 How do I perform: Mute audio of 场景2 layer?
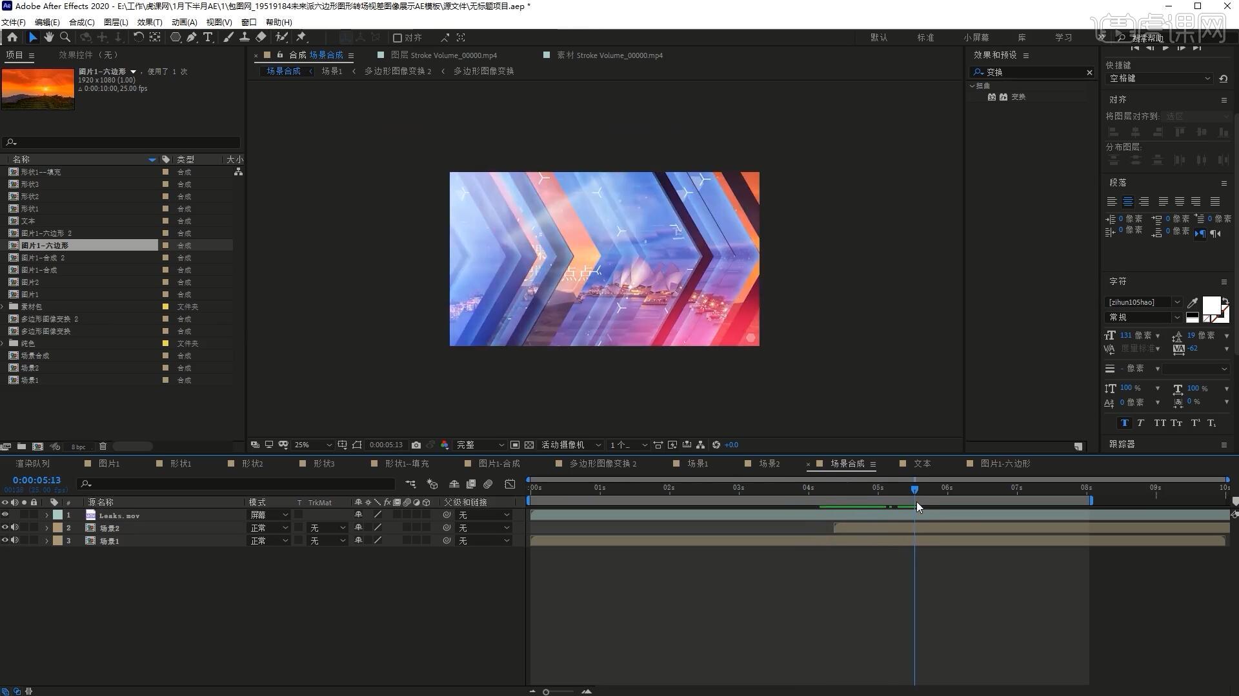(x=14, y=528)
